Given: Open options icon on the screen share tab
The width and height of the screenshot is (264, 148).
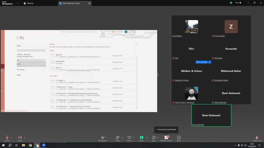Looking at the screenshot, I should 89,3.
